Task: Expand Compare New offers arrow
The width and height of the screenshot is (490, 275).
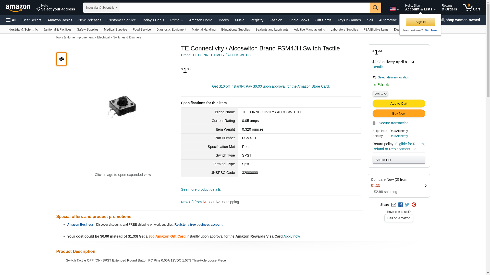Action: [x=425, y=186]
